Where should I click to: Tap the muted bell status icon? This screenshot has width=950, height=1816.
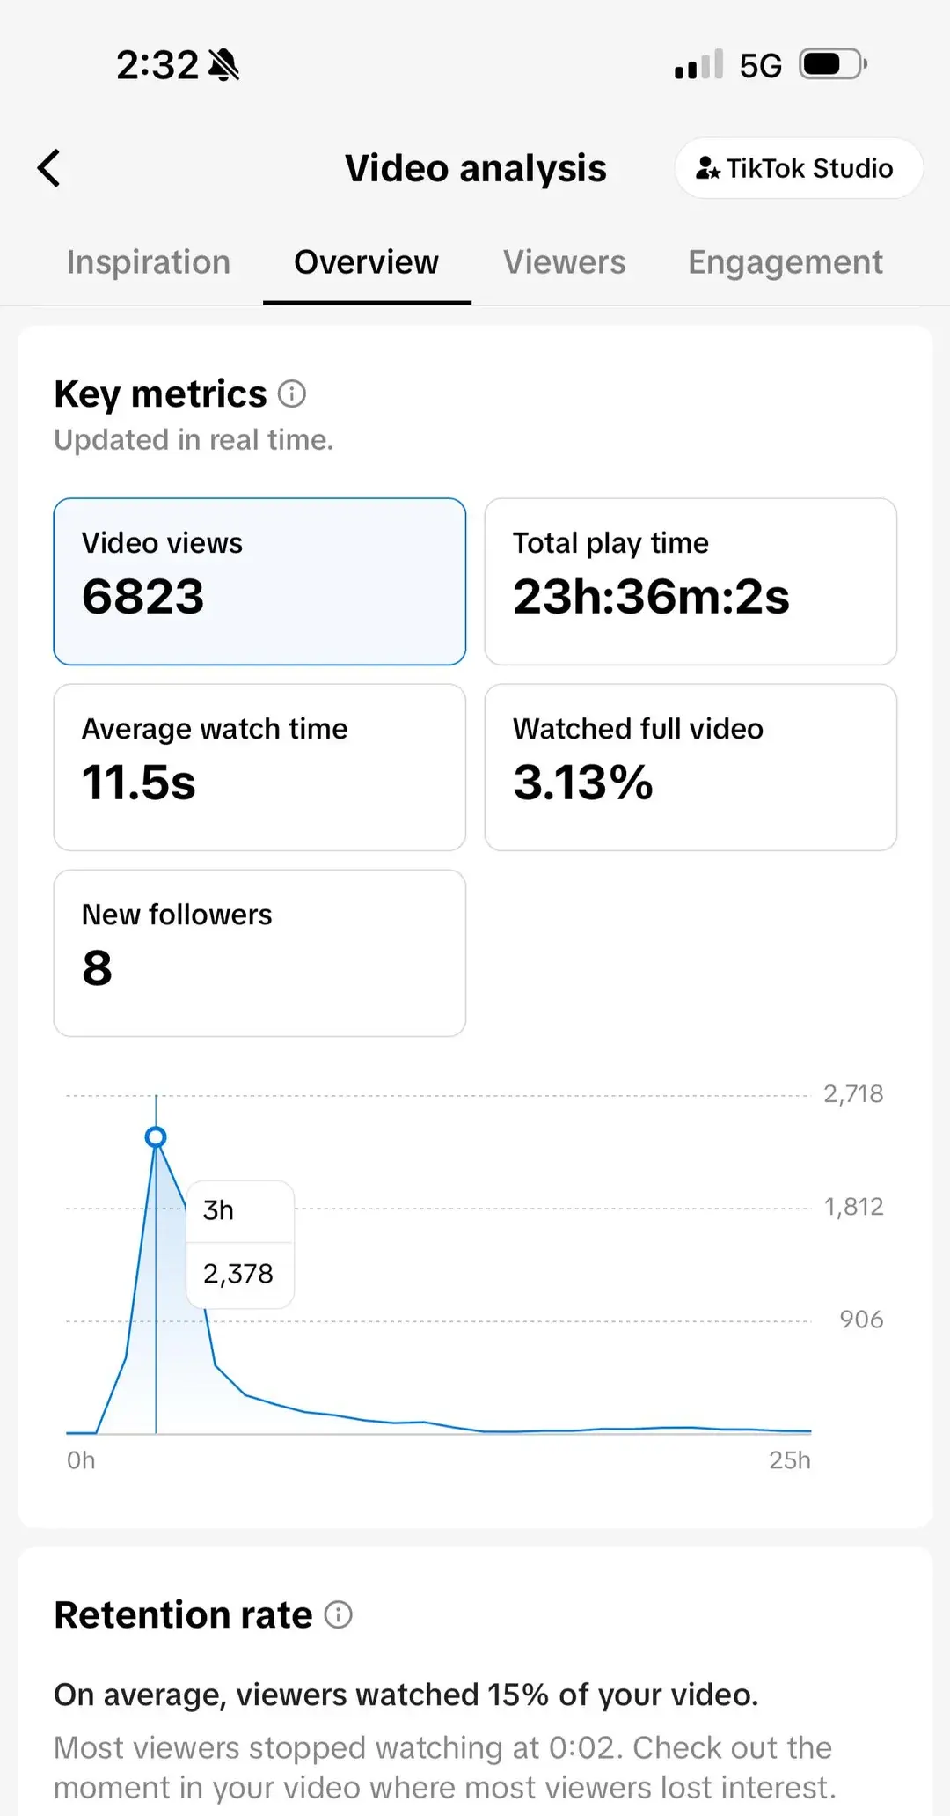click(x=223, y=65)
